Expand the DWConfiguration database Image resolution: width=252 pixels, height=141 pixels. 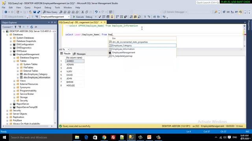coord(11,44)
